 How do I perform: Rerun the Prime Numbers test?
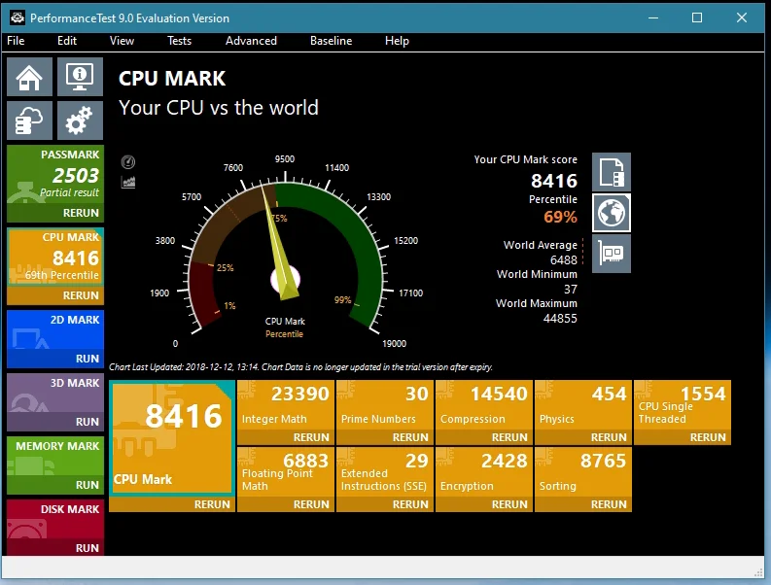point(385,437)
